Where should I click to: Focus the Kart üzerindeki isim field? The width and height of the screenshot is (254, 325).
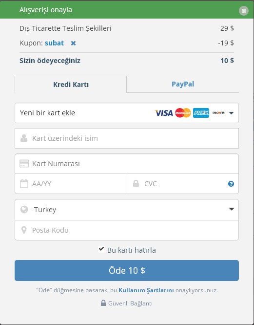coord(127,138)
